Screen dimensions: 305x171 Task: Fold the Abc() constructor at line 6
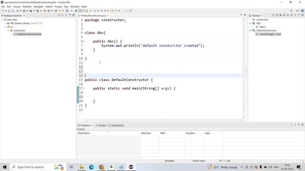pos(84,41)
